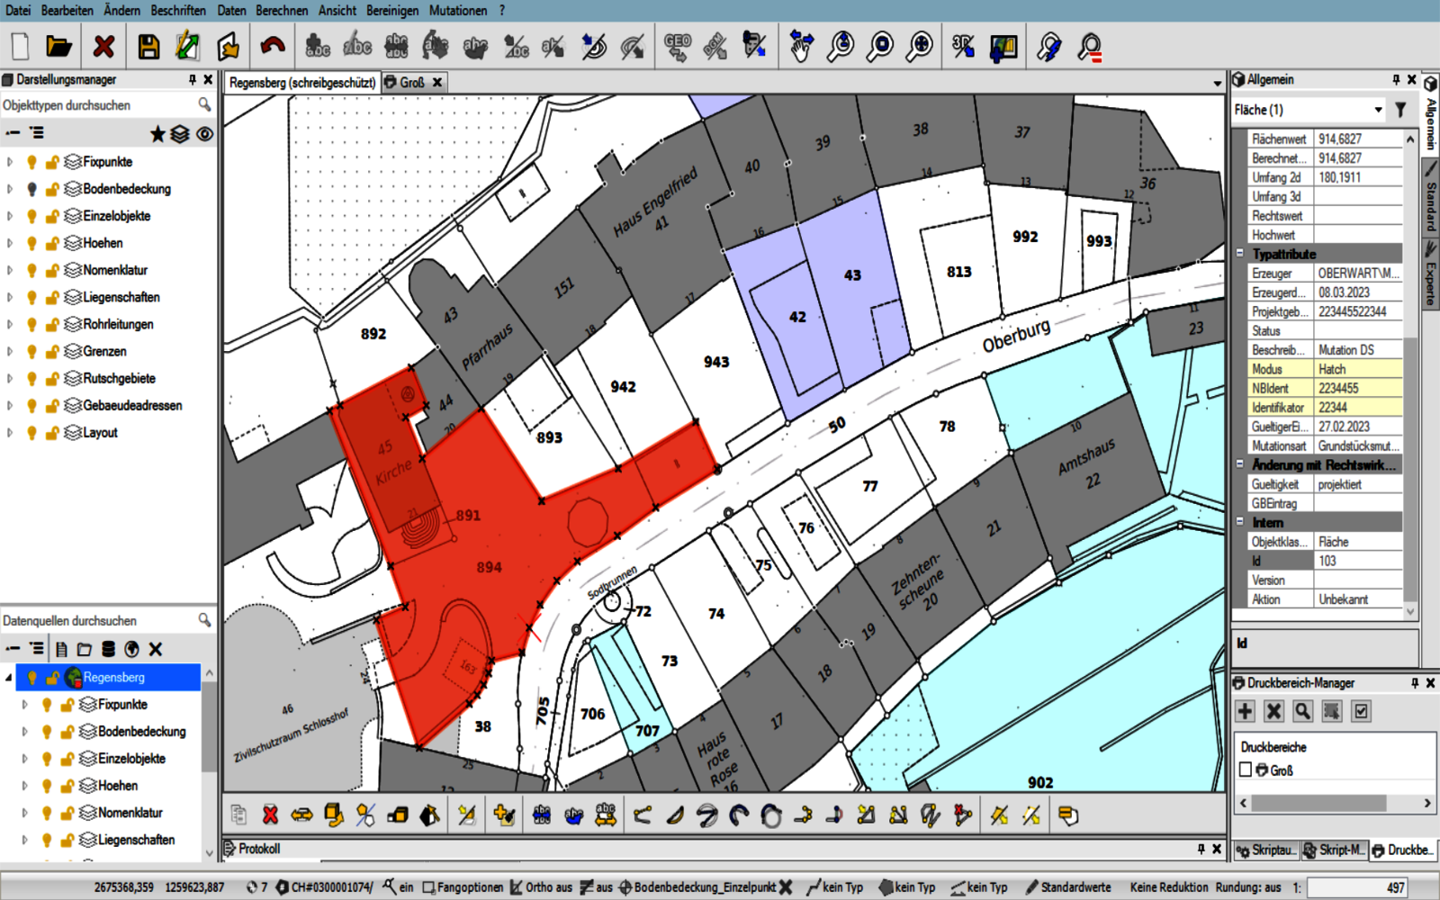1440x900 pixels.
Task: Toggle visibility bulb of Layout layer
Action: [32, 432]
